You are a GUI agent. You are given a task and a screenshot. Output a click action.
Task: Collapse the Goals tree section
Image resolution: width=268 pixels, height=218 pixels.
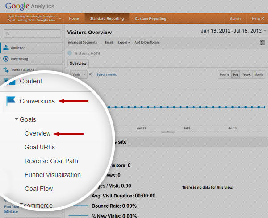click(x=16, y=119)
